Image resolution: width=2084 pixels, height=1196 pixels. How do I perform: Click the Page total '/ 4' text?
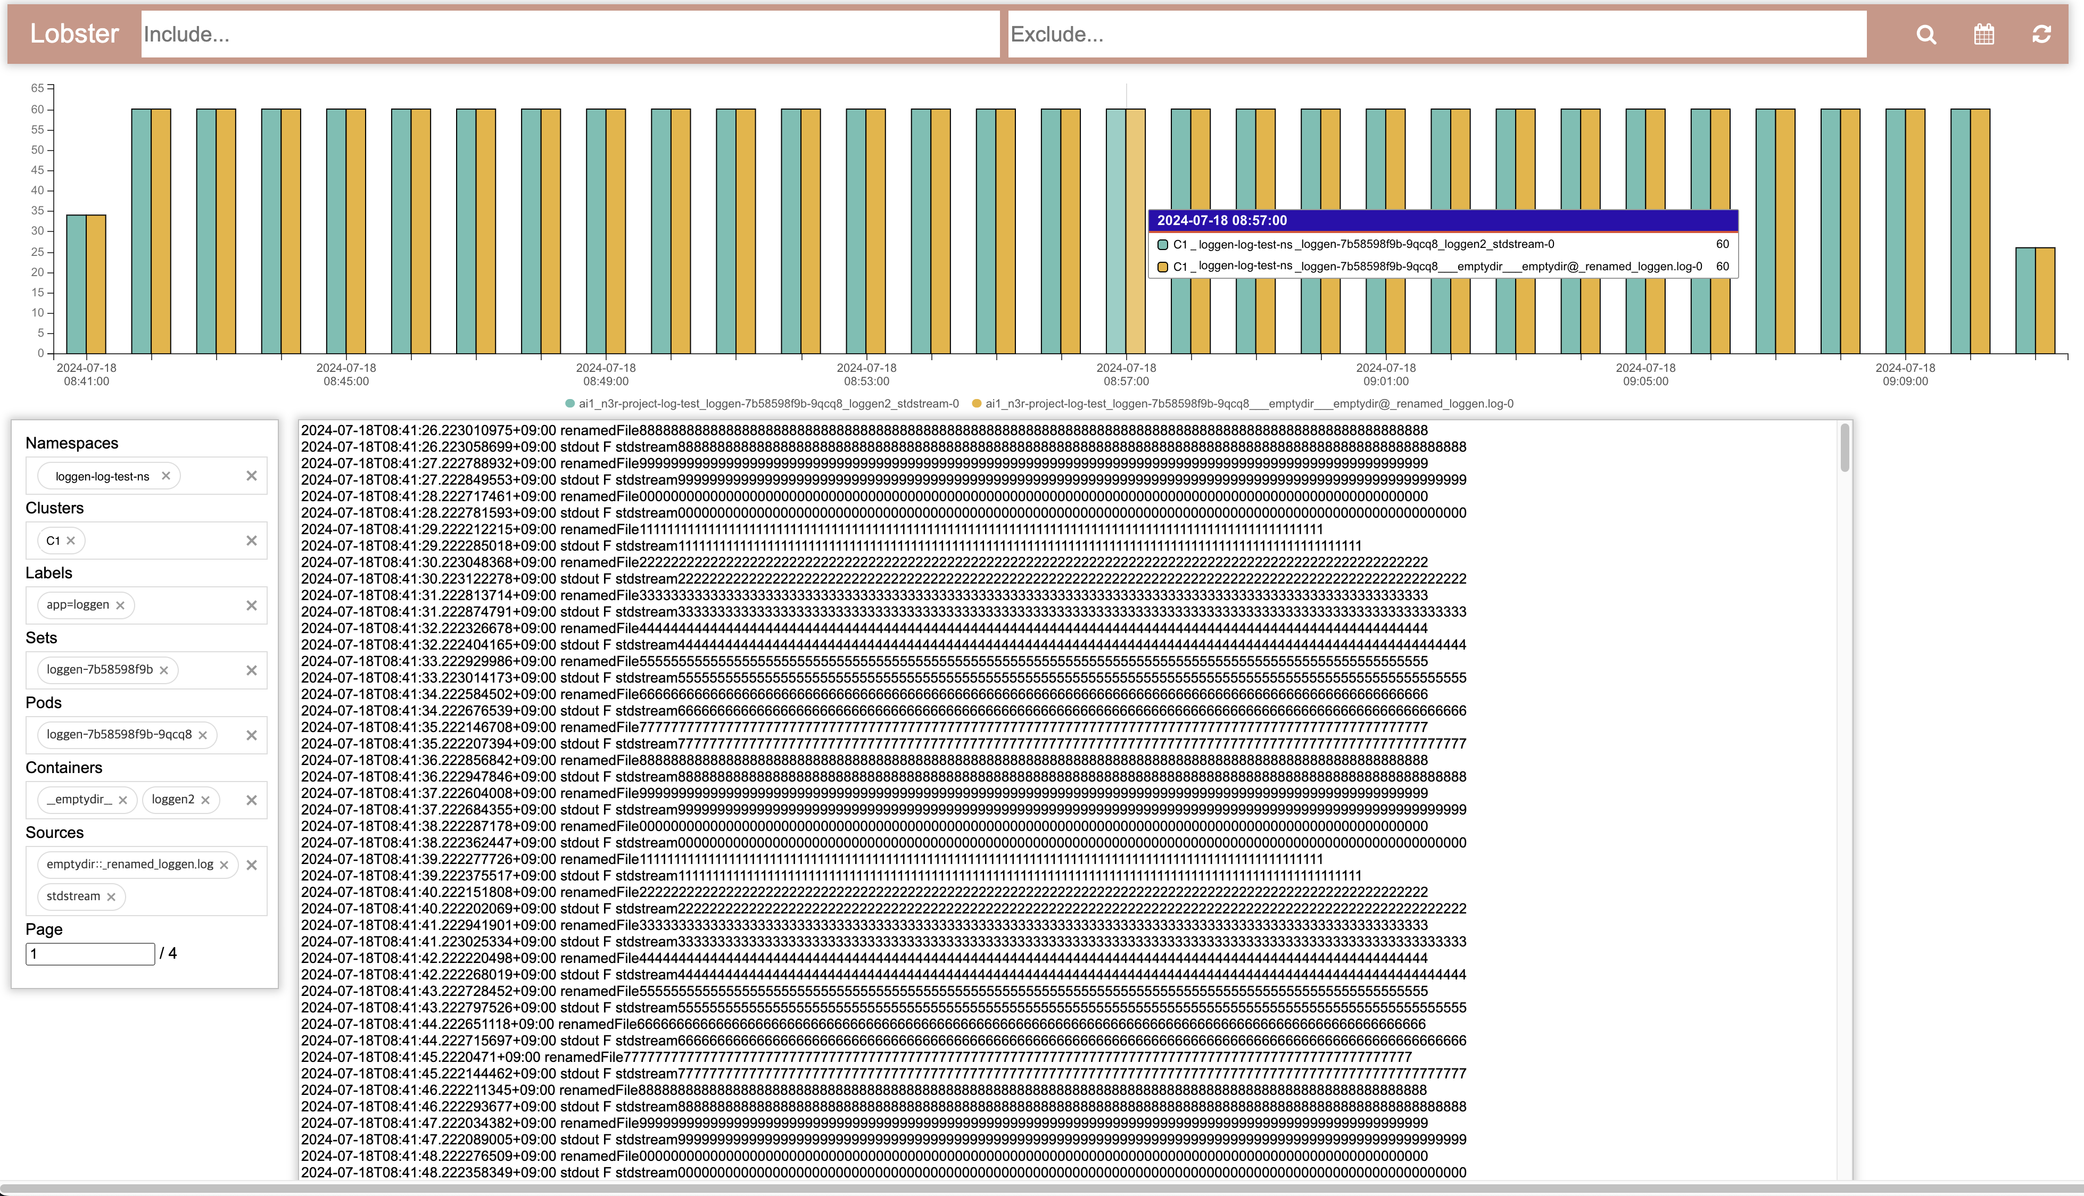click(168, 953)
